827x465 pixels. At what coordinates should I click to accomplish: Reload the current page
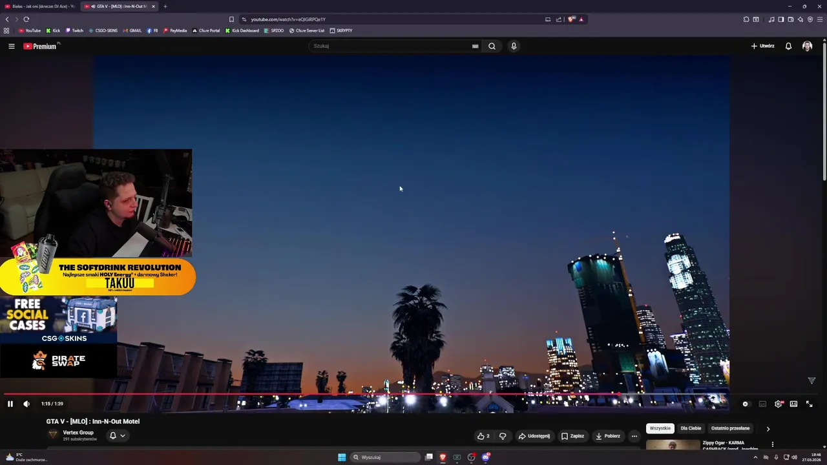point(26,19)
